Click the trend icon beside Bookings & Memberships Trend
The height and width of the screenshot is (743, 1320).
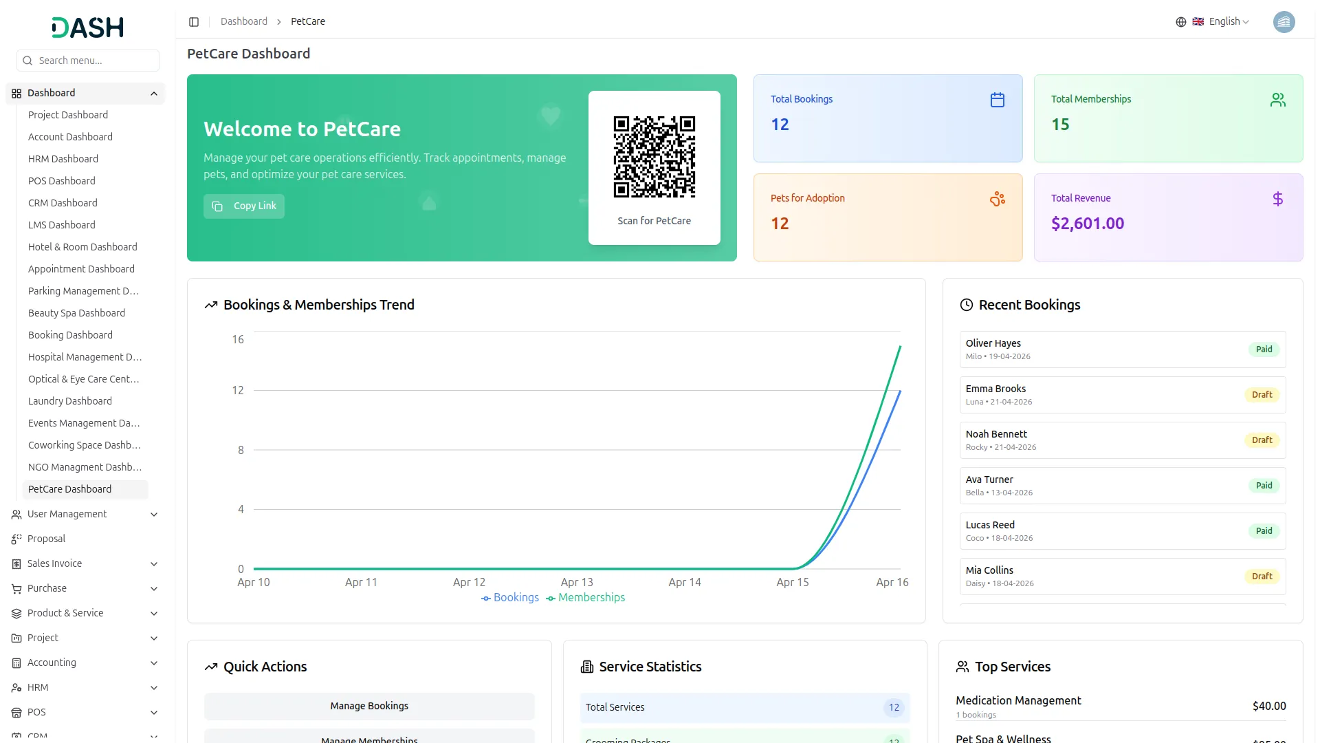(x=210, y=305)
